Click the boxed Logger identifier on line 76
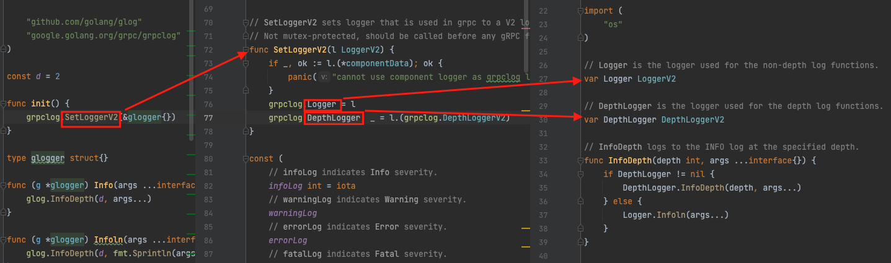Screen dimensions: 891x263 322,105
